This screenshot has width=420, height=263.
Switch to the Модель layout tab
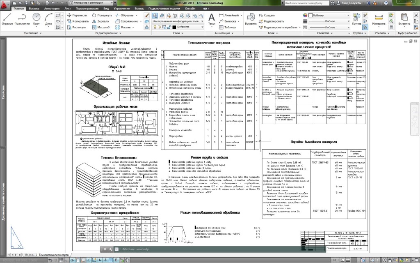[x=29, y=255]
